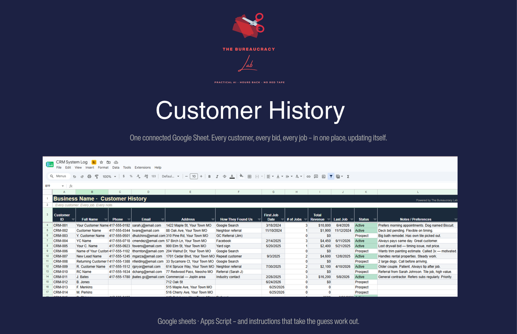
Task: Open the name box dropdown arrow
Action: point(62,186)
